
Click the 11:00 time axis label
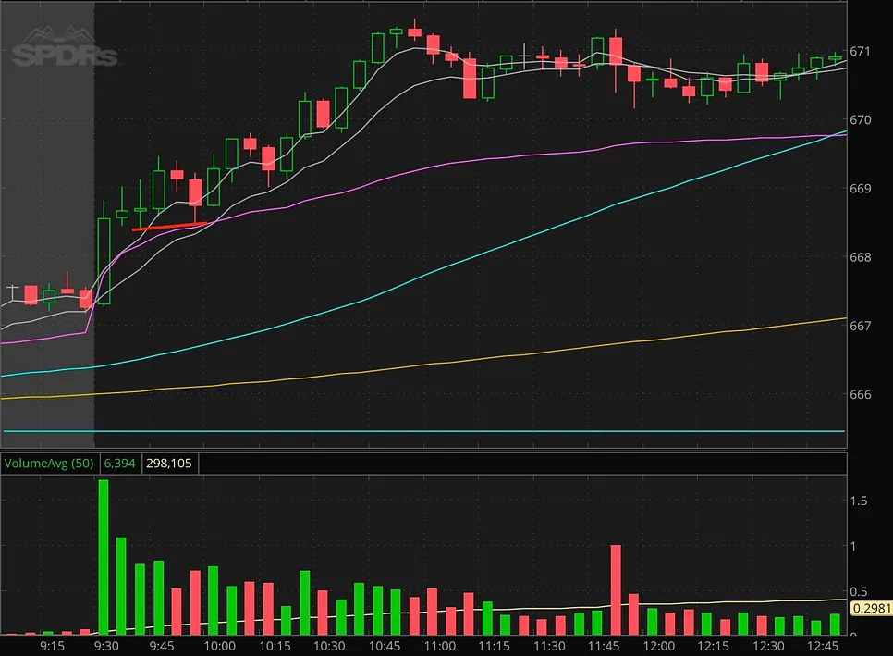point(440,646)
